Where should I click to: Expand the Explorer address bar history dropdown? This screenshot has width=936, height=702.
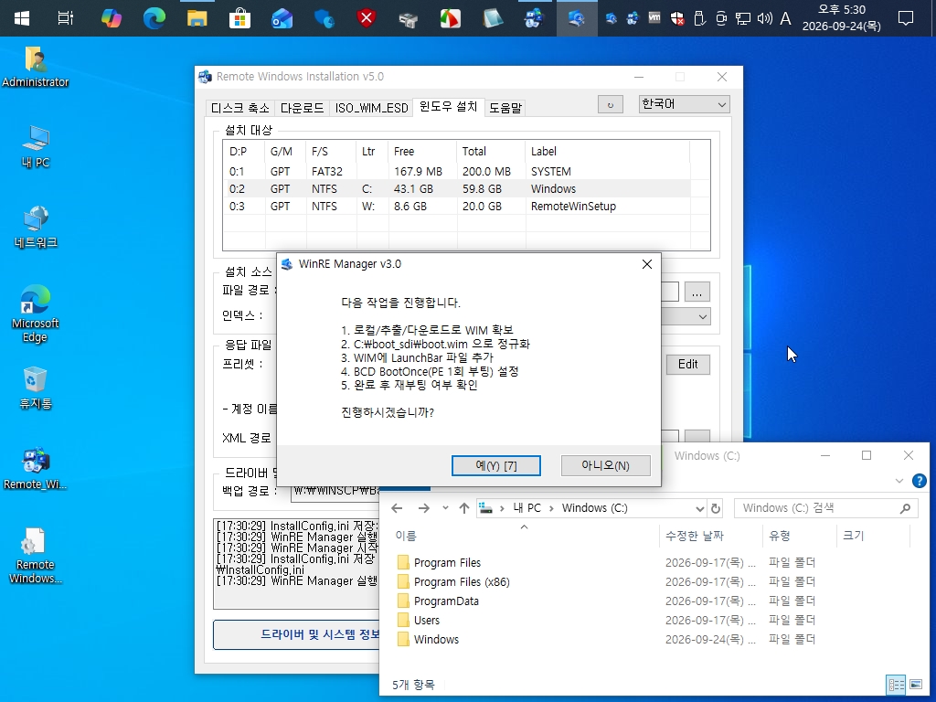coord(699,508)
